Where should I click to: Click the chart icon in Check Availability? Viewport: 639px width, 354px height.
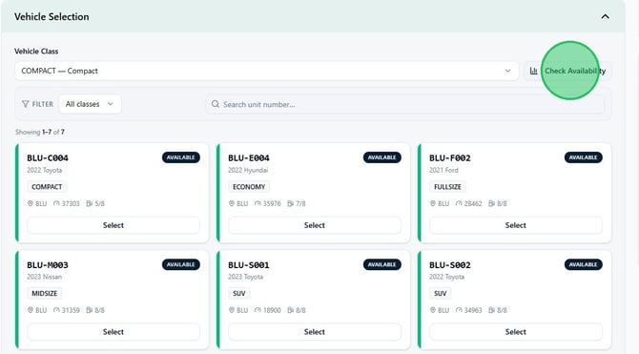533,71
